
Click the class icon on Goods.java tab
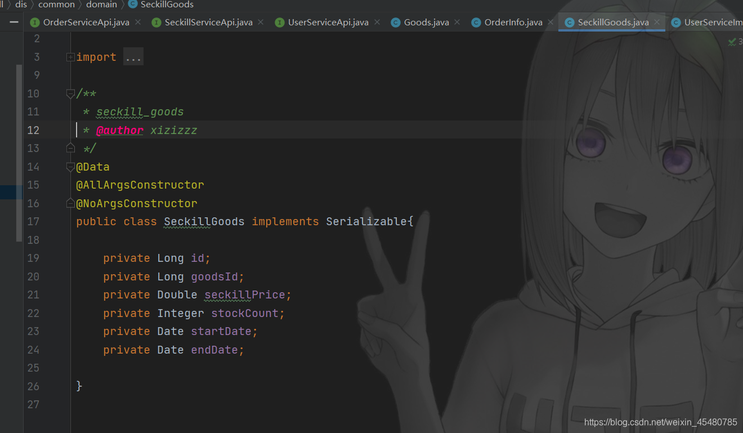396,23
